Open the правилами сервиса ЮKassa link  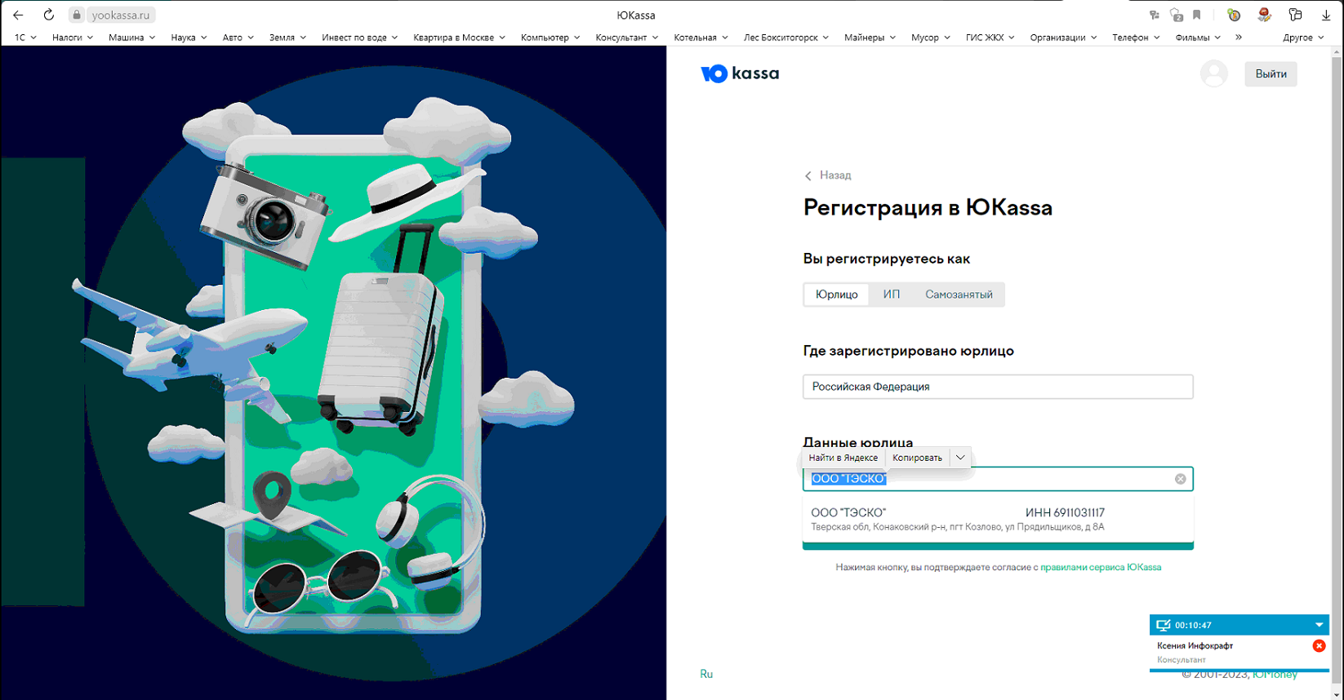click(1101, 567)
